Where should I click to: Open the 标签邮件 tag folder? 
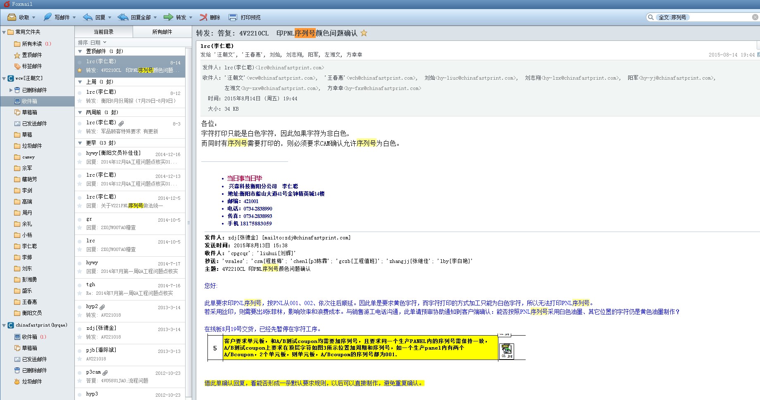click(28, 66)
